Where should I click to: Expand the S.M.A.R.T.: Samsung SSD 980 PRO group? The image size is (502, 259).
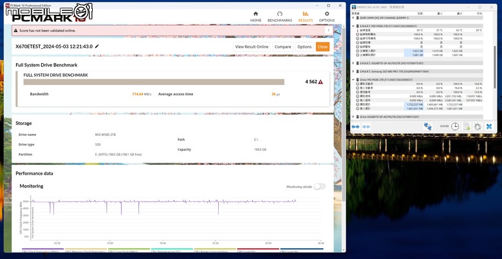click(x=353, y=72)
